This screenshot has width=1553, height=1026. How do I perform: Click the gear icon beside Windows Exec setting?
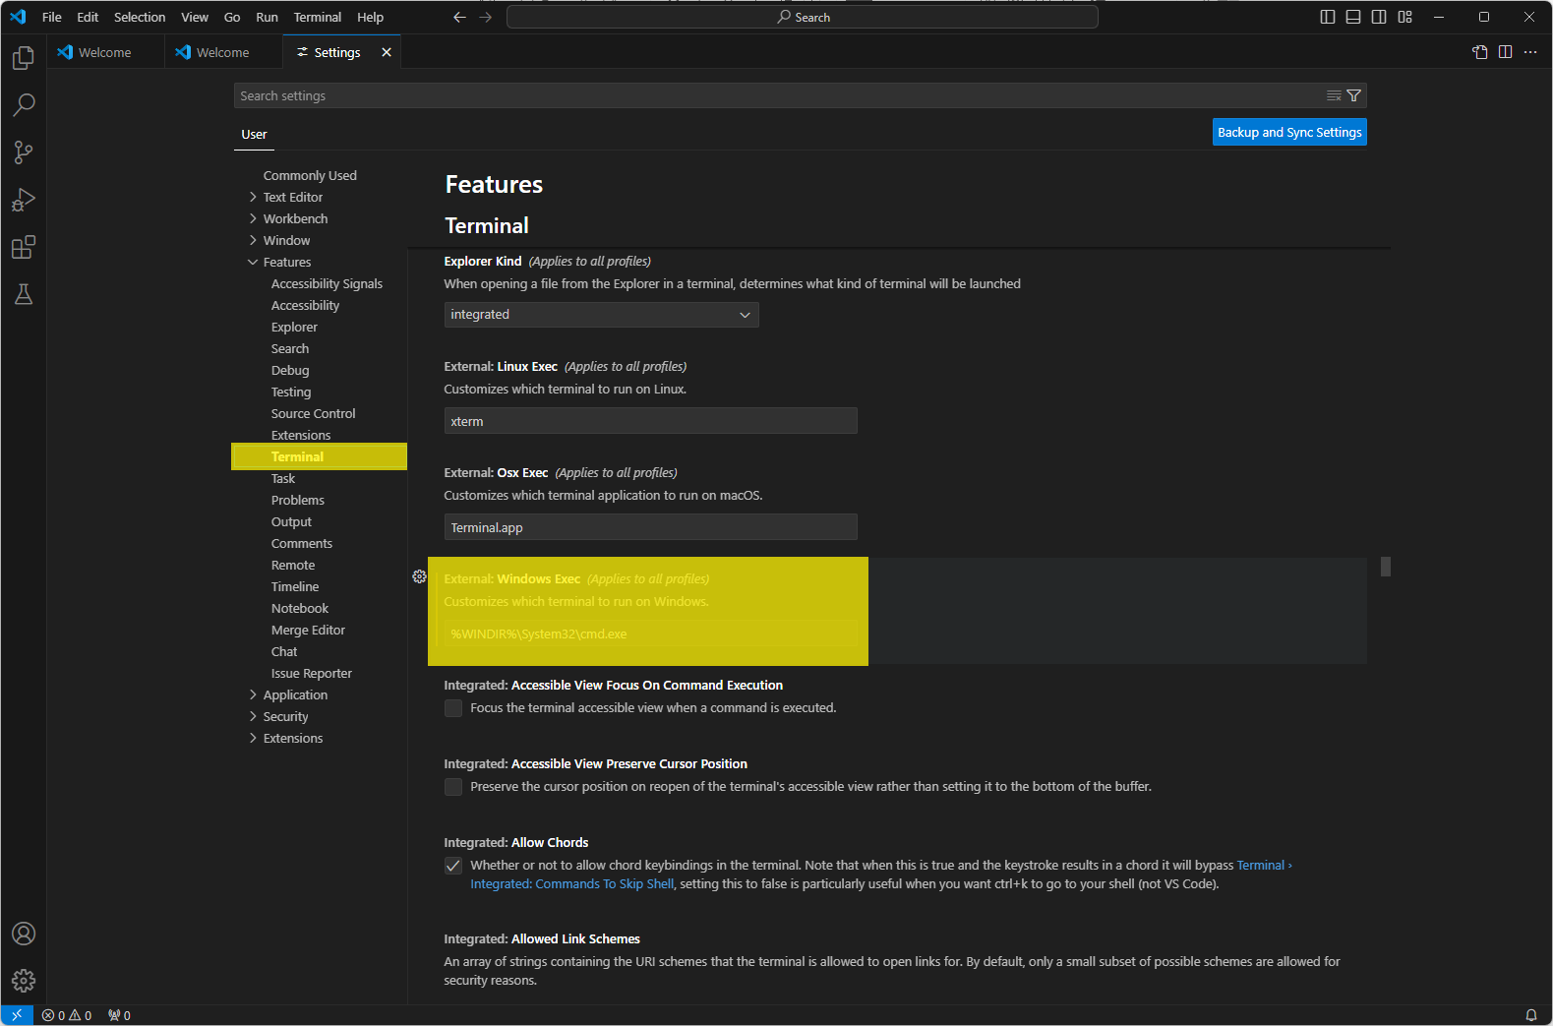pos(420,576)
